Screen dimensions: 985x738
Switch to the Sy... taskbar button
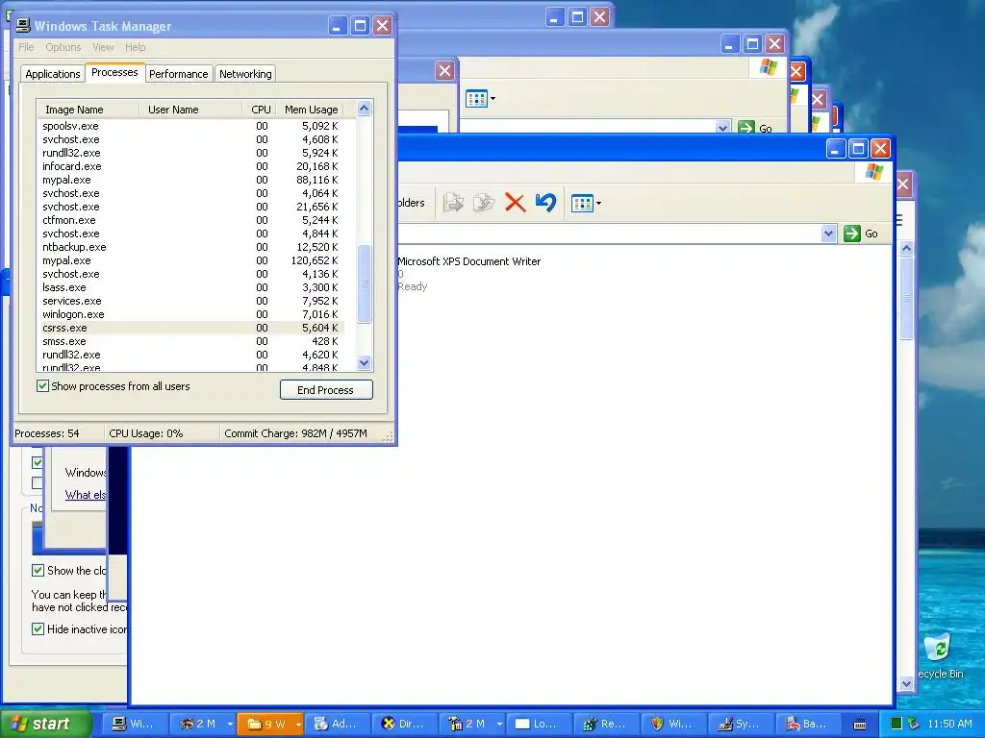pos(741,724)
